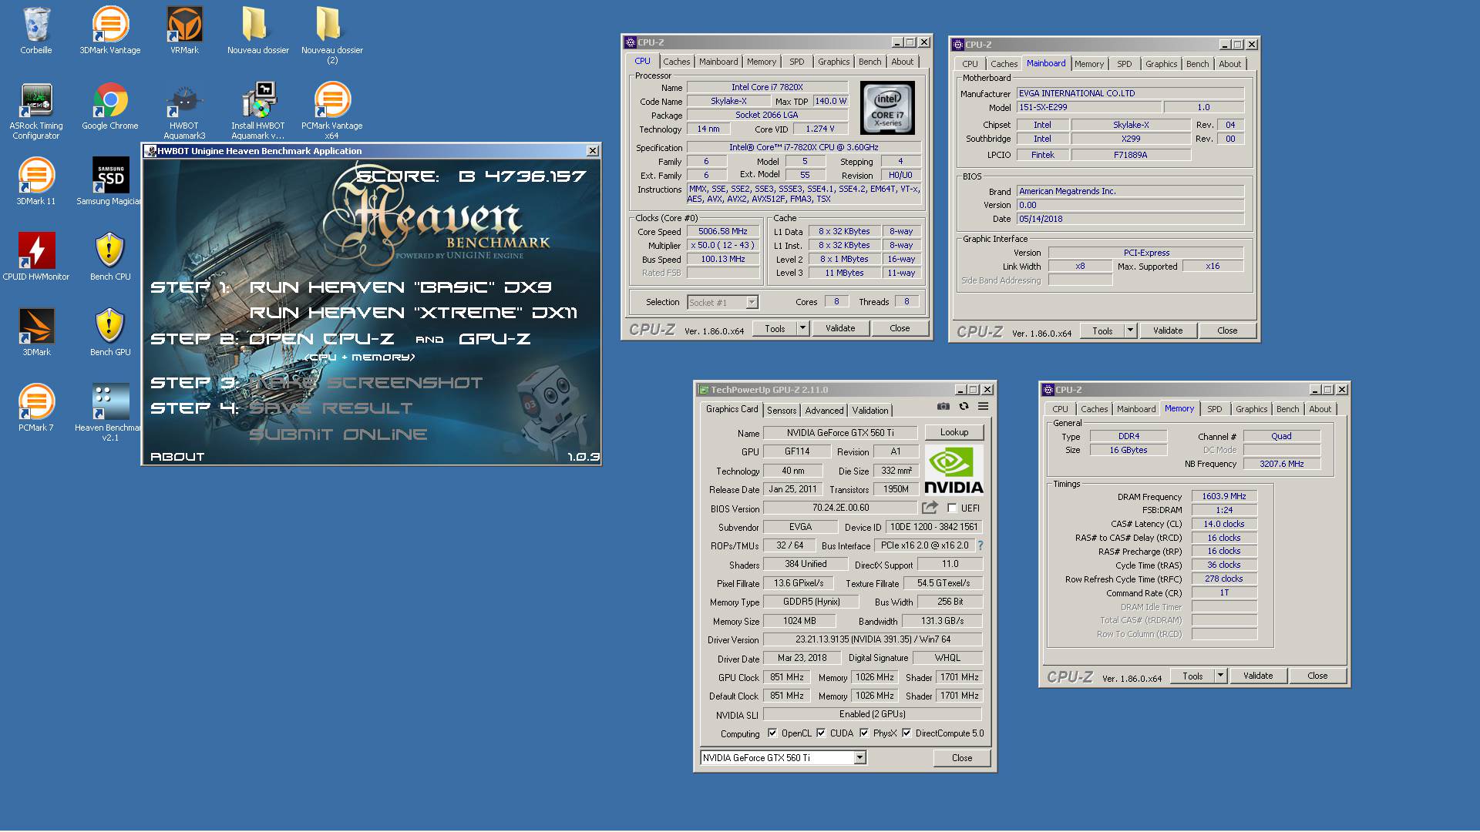
Task: Expand Tools dropdown arrow in Mainboard window
Action: 1130,330
